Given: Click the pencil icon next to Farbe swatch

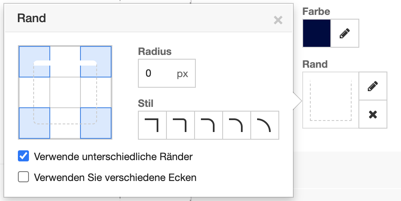Looking at the screenshot, I should point(344,33).
